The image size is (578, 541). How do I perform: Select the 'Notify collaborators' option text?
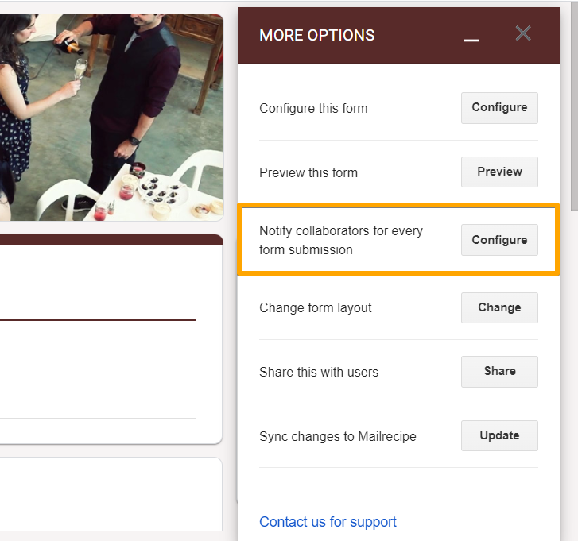tap(341, 240)
